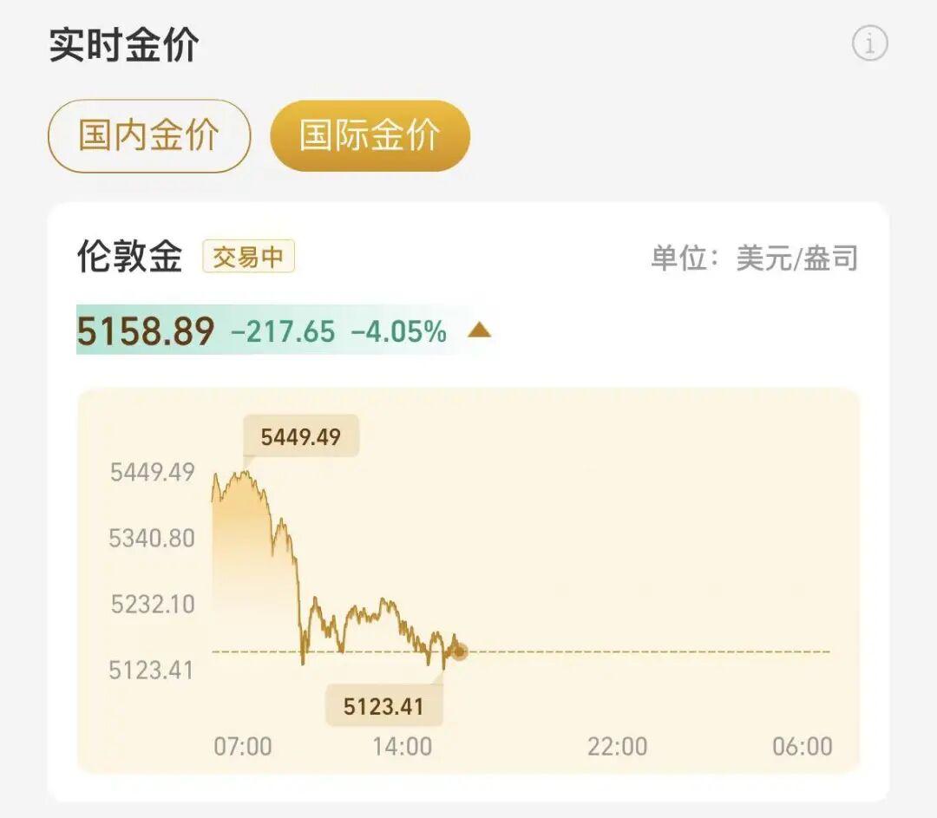Select the 22:00 time axis label
937x818 pixels.
tap(617, 746)
